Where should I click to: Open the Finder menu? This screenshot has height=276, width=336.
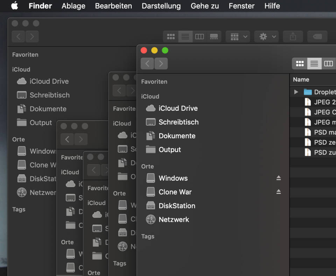pos(40,6)
